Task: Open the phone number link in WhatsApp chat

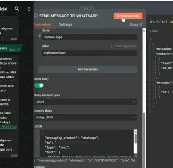Action: click(8, 127)
